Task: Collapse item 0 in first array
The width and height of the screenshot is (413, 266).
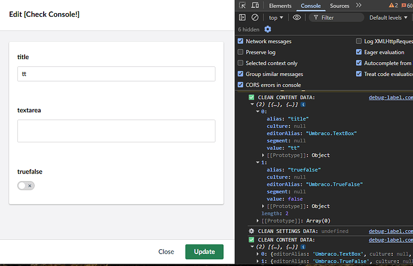Action: (257, 112)
